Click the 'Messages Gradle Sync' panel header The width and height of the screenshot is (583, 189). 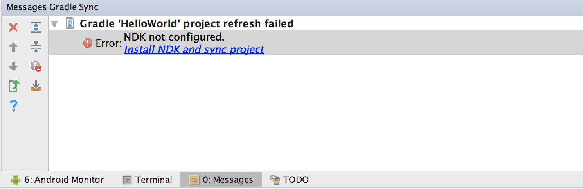point(52,7)
